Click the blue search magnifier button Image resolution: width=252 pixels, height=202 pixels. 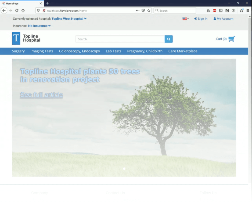(x=168, y=39)
